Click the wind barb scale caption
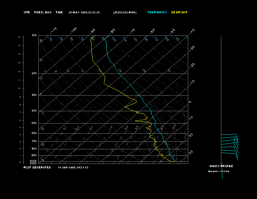Viewport: 257px width, 199px height. (218, 171)
